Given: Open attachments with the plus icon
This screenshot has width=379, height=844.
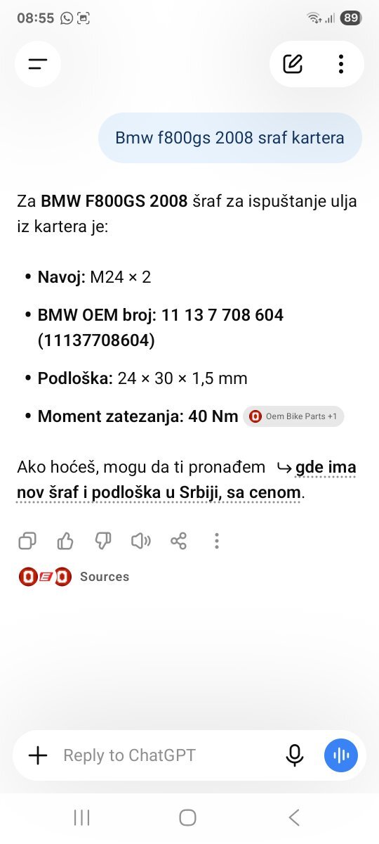Looking at the screenshot, I should click(38, 755).
